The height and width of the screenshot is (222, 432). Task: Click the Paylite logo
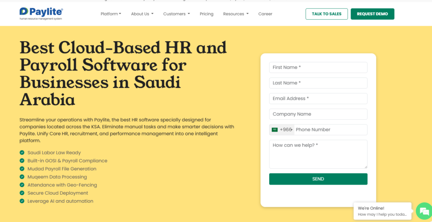(41, 14)
